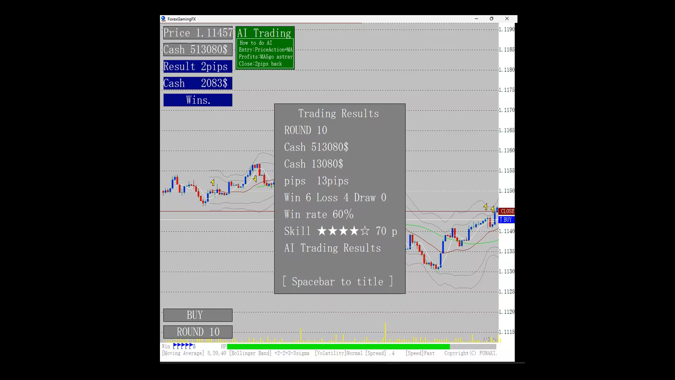Click the Skill star rating row
This screenshot has height=380, width=675.
(x=340, y=231)
